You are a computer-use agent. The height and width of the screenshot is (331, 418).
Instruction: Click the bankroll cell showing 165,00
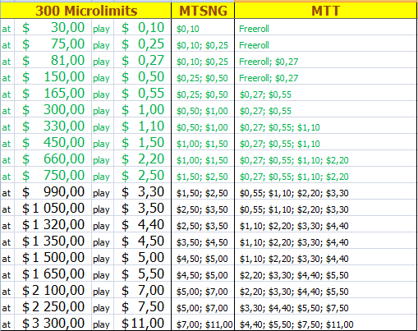pyautogui.click(x=53, y=93)
